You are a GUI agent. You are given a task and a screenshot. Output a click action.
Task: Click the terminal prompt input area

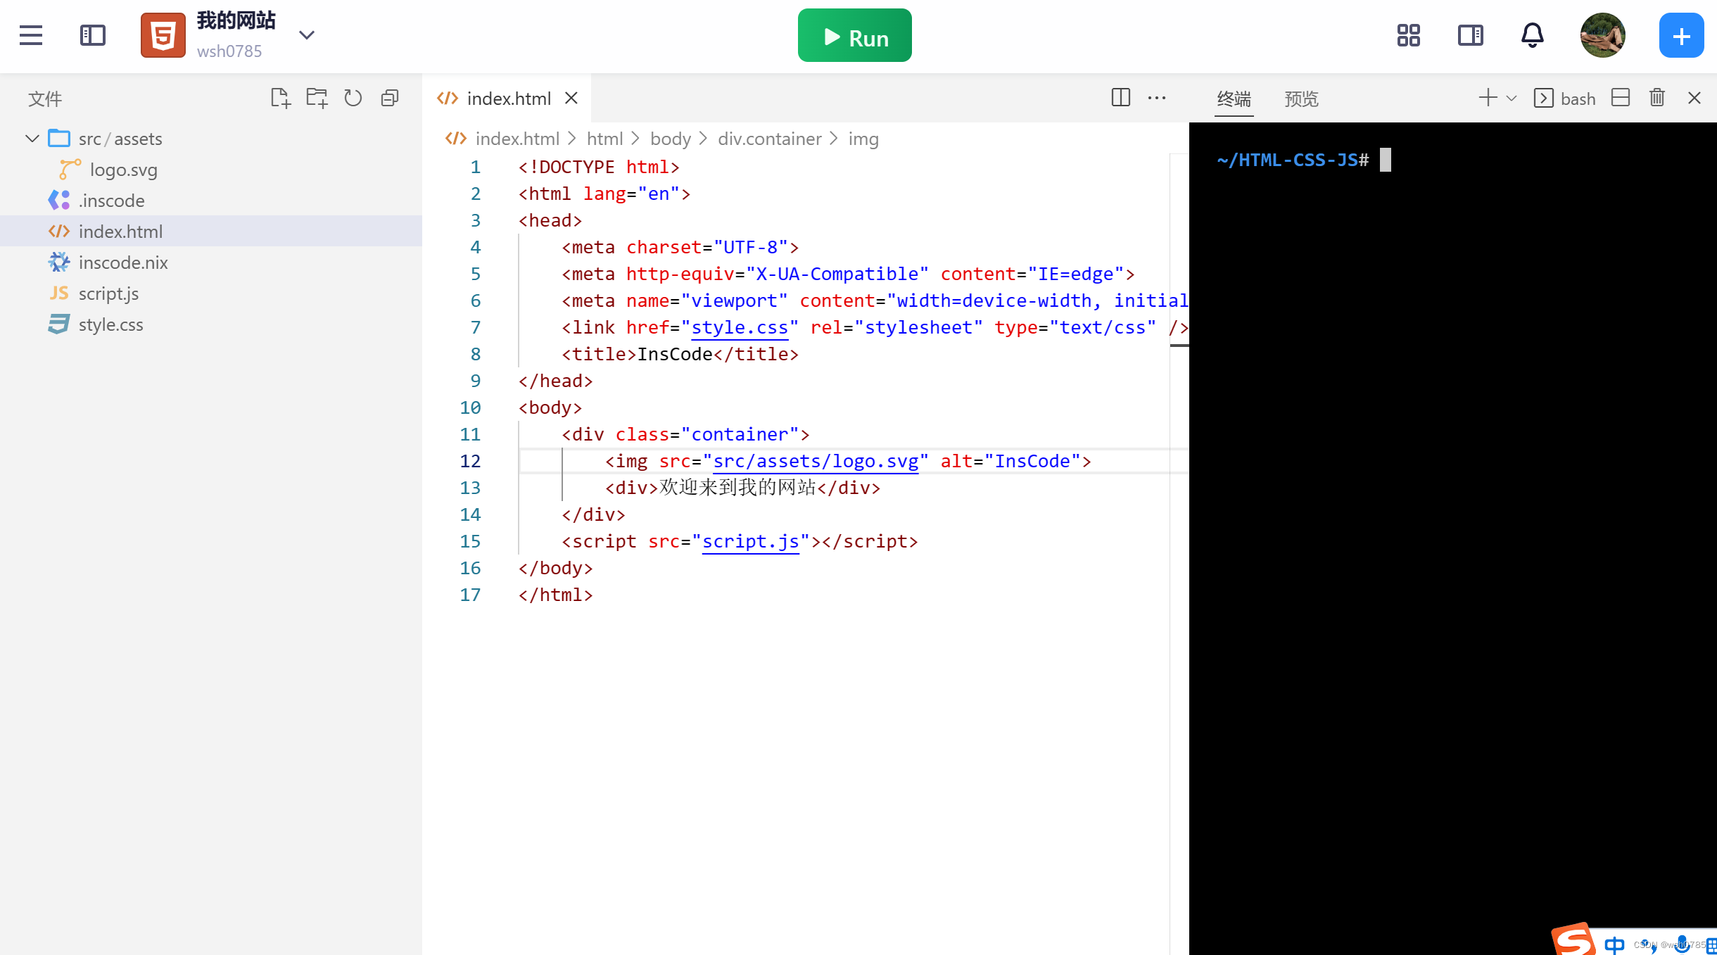coord(1386,160)
